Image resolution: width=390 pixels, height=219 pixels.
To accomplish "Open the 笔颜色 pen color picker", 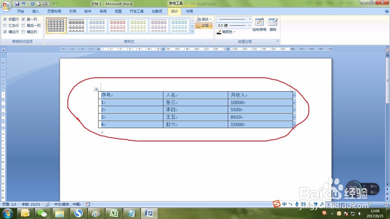I will pos(226,32).
